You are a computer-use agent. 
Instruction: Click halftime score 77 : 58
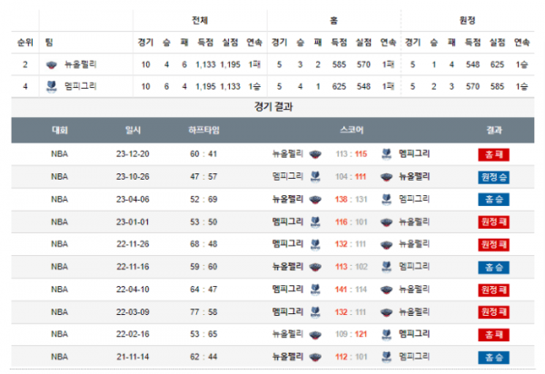(203, 312)
